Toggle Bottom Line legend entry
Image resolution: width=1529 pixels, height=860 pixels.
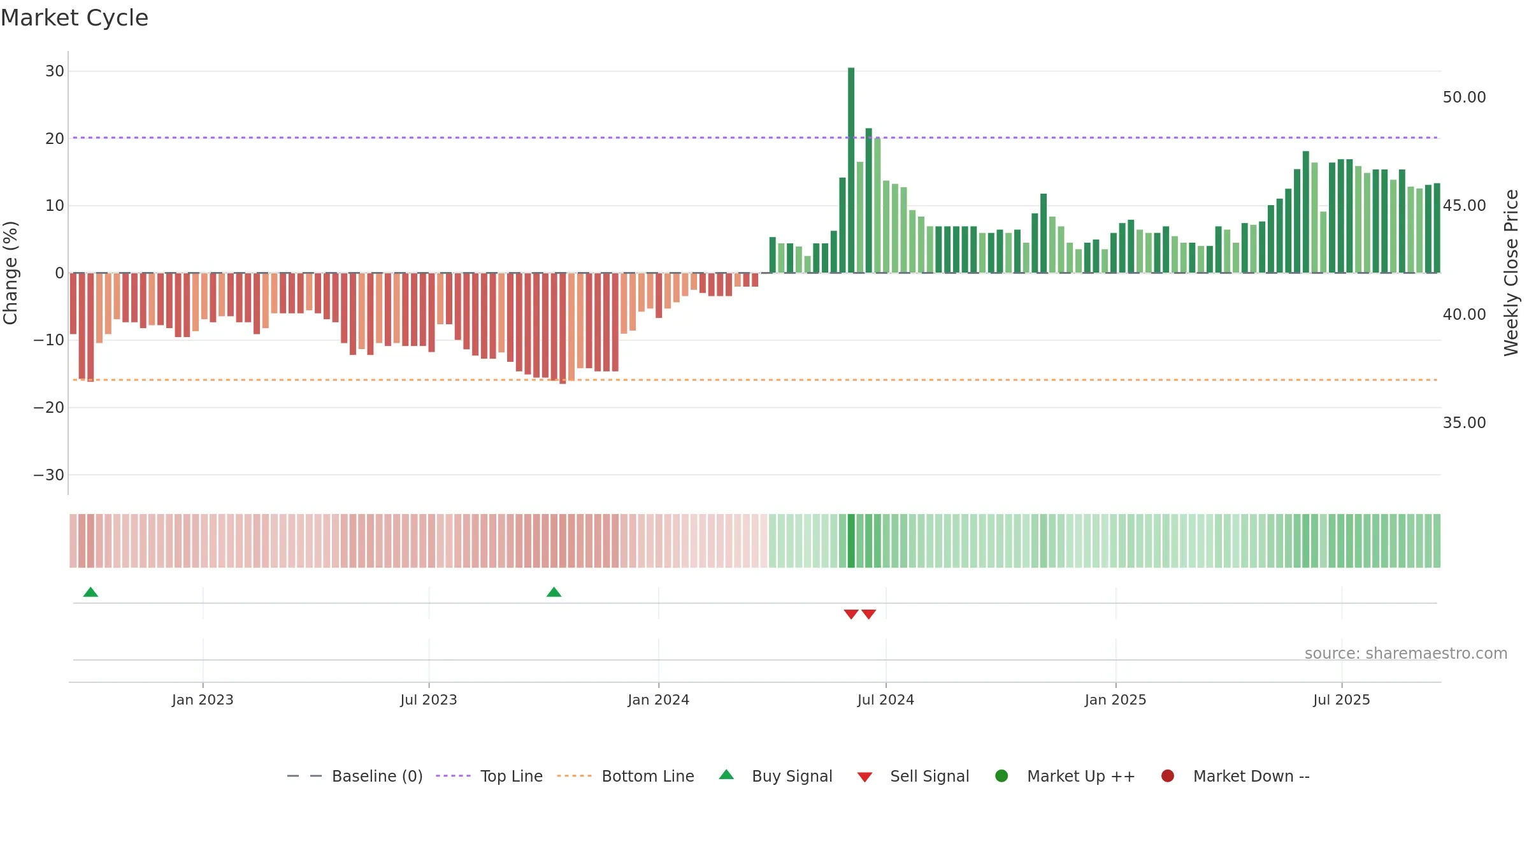pyautogui.click(x=626, y=776)
